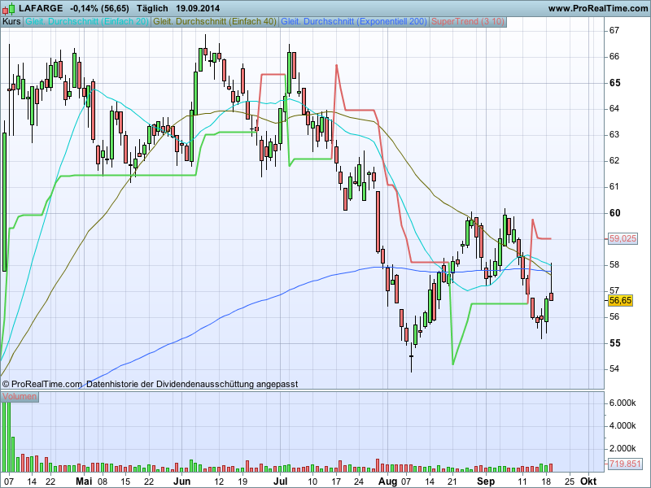Click the Okt month label on time axis
Viewport: 651px width, 488px height.
click(x=588, y=481)
